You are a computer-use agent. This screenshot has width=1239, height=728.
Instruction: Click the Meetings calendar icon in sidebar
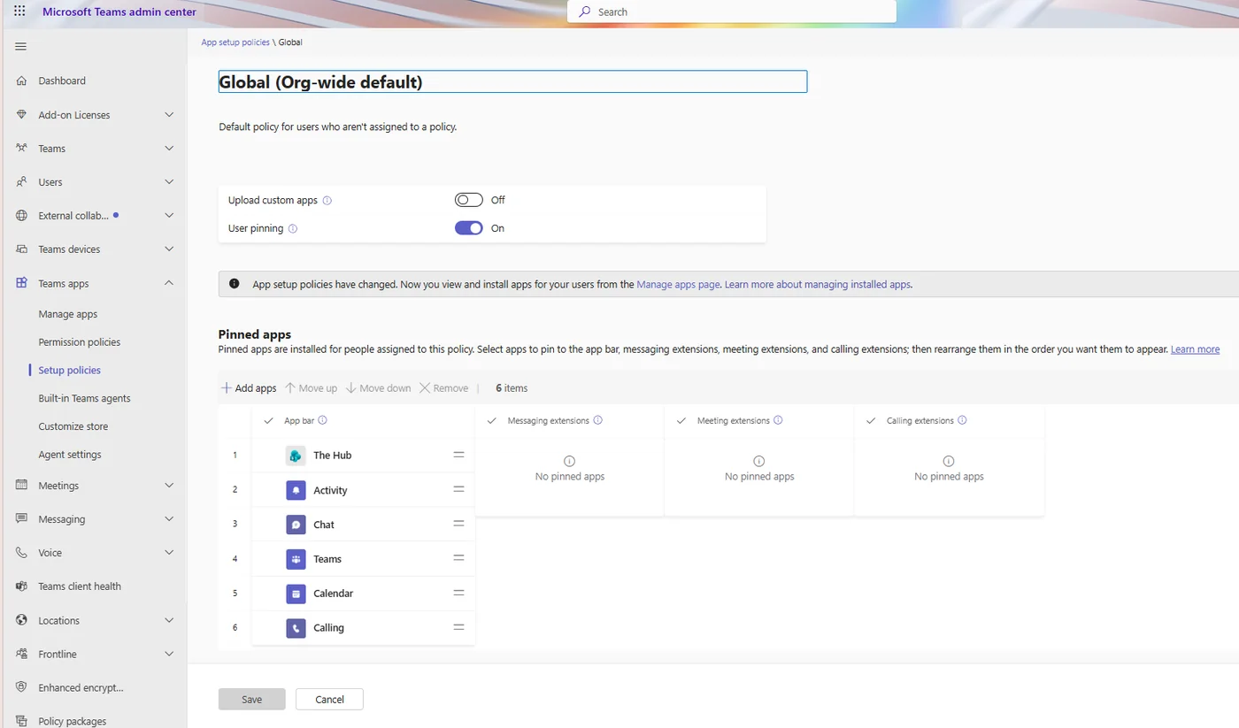tap(21, 486)
